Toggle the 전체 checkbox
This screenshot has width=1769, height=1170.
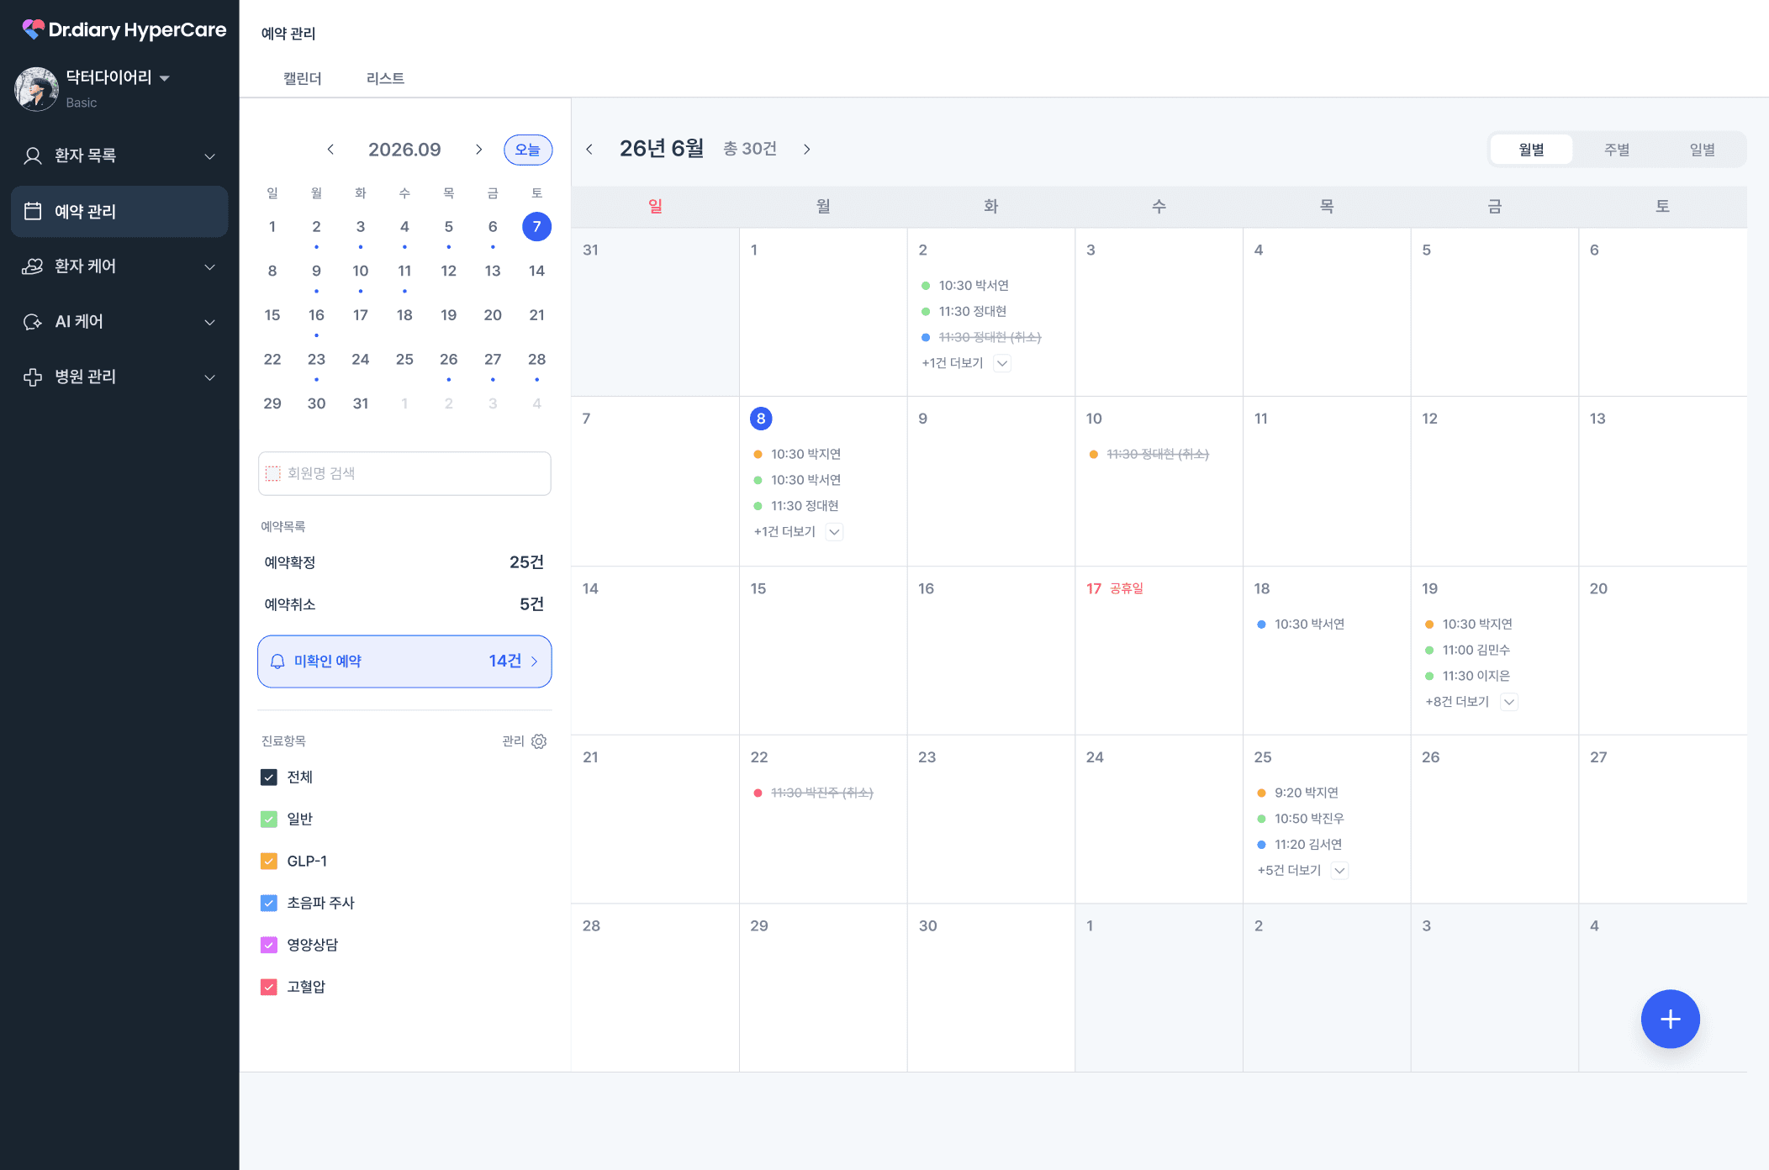tap(269, 777)
